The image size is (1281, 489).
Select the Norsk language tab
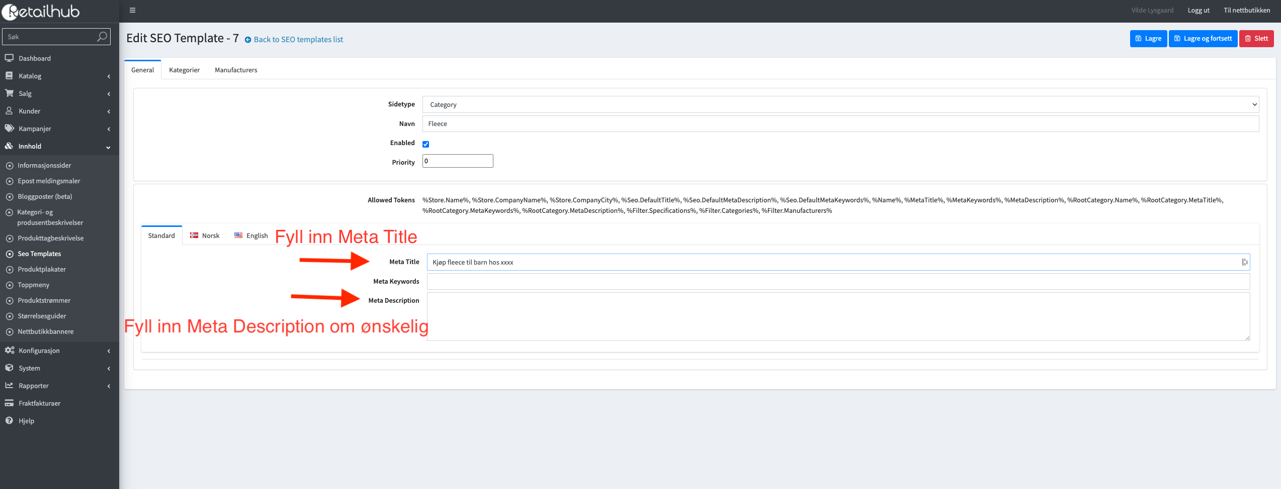pos(205,235)
